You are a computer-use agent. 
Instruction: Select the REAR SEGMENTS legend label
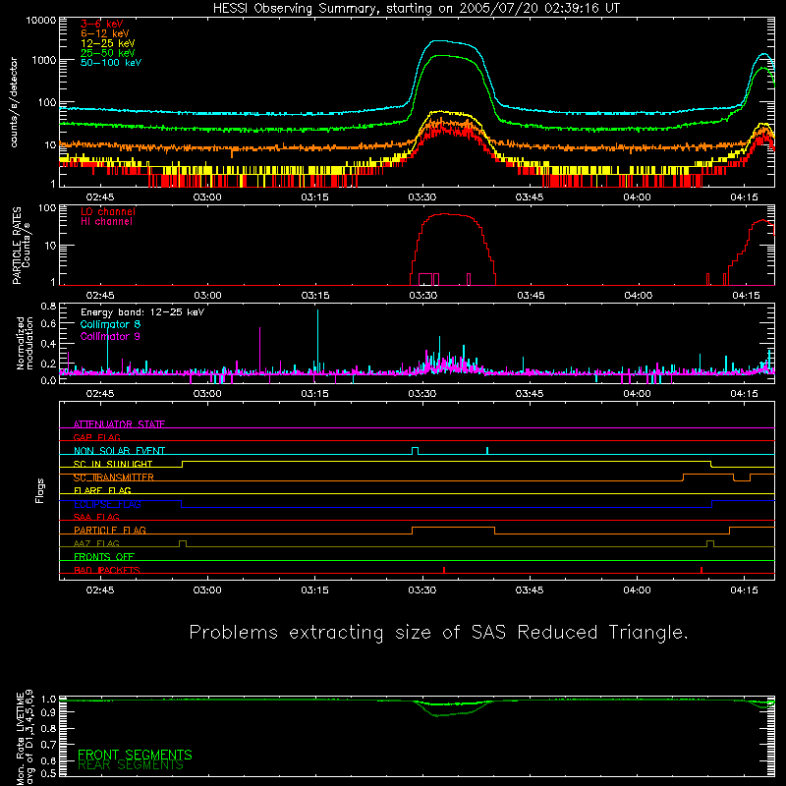131,765
